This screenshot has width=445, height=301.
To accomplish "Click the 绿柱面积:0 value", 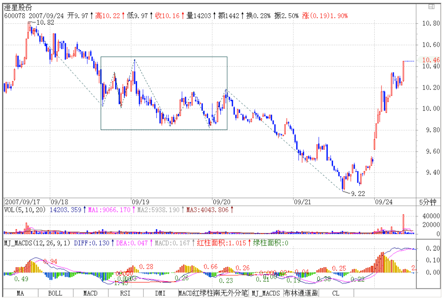I will pos(270,243).
